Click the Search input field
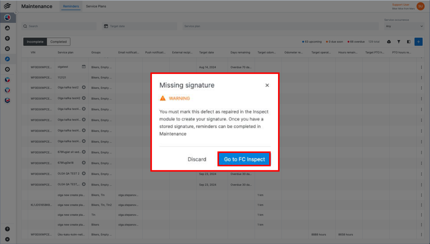The height and width of the screenshot is (244, 430). tap(59, 26)
